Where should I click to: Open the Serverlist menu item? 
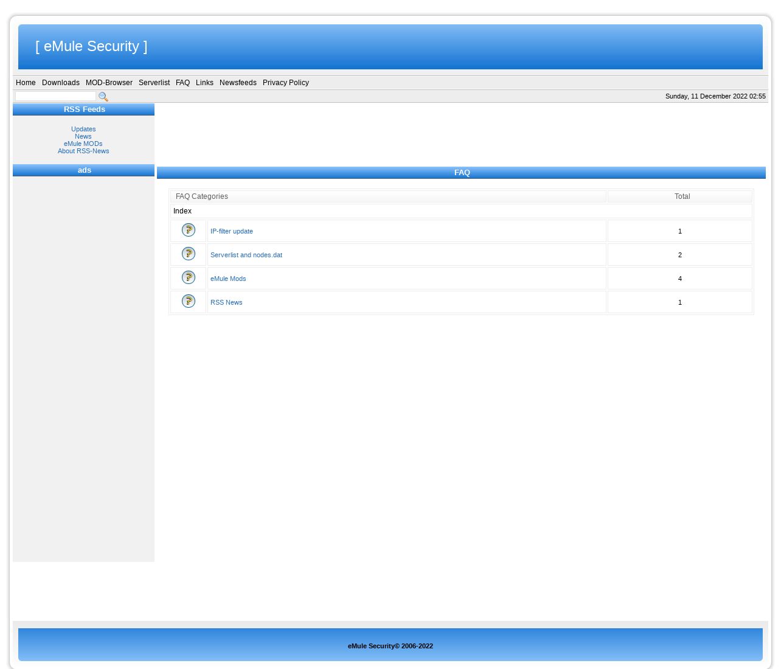[x=154, y=83]
